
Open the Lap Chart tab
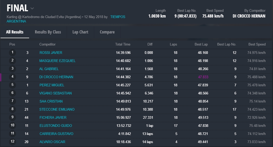coord(80,32)
